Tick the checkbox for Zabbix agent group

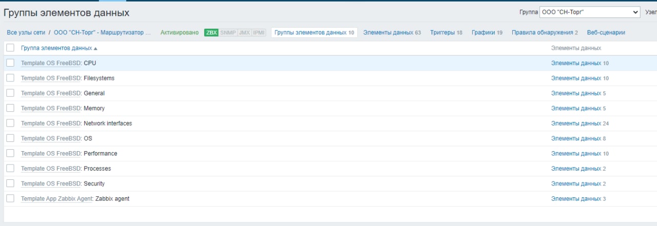tap(10, 198)
